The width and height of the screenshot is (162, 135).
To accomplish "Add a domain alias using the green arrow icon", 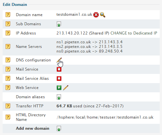I will (59, 97).
